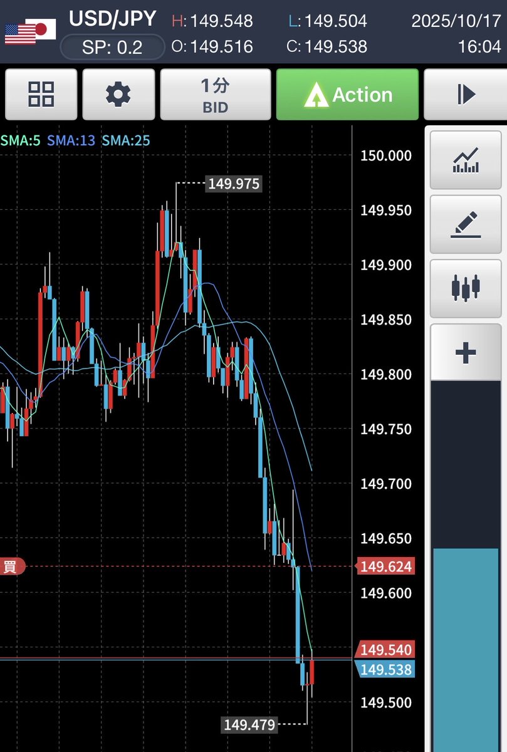Image resolution: width=507 pixels, height=752 pixels.
Task: Tap the 2025/10/17 date text
Action: (456, 21)
